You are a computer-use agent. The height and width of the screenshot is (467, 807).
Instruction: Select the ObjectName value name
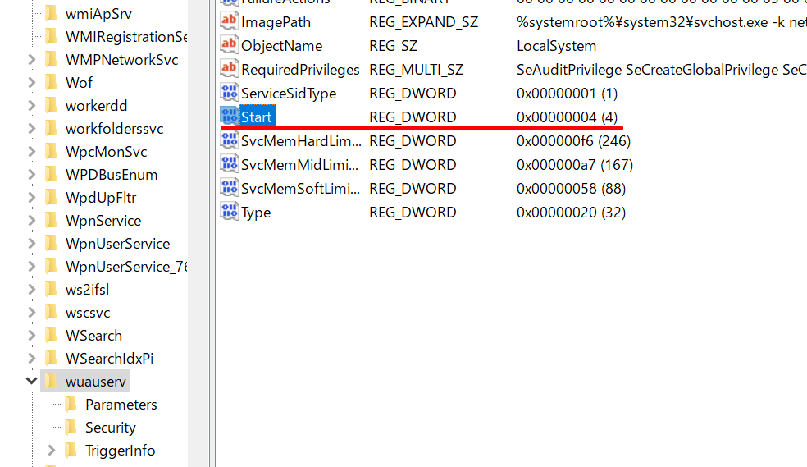(281, 46)
